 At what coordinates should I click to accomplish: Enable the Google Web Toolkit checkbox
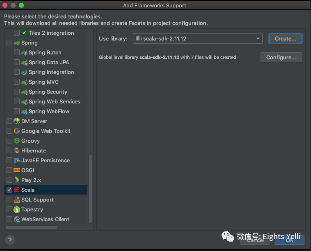coord(9,131)
